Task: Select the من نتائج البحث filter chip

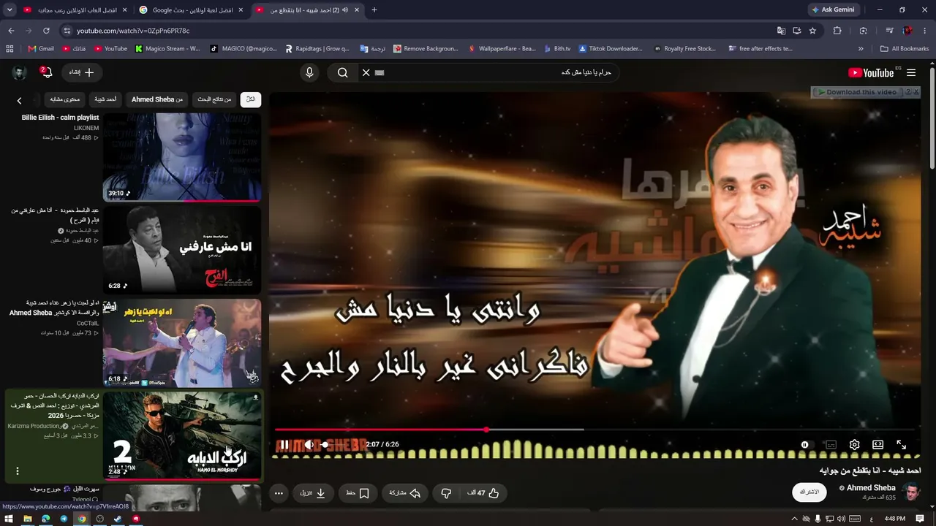Action: (x=214, y=99)
